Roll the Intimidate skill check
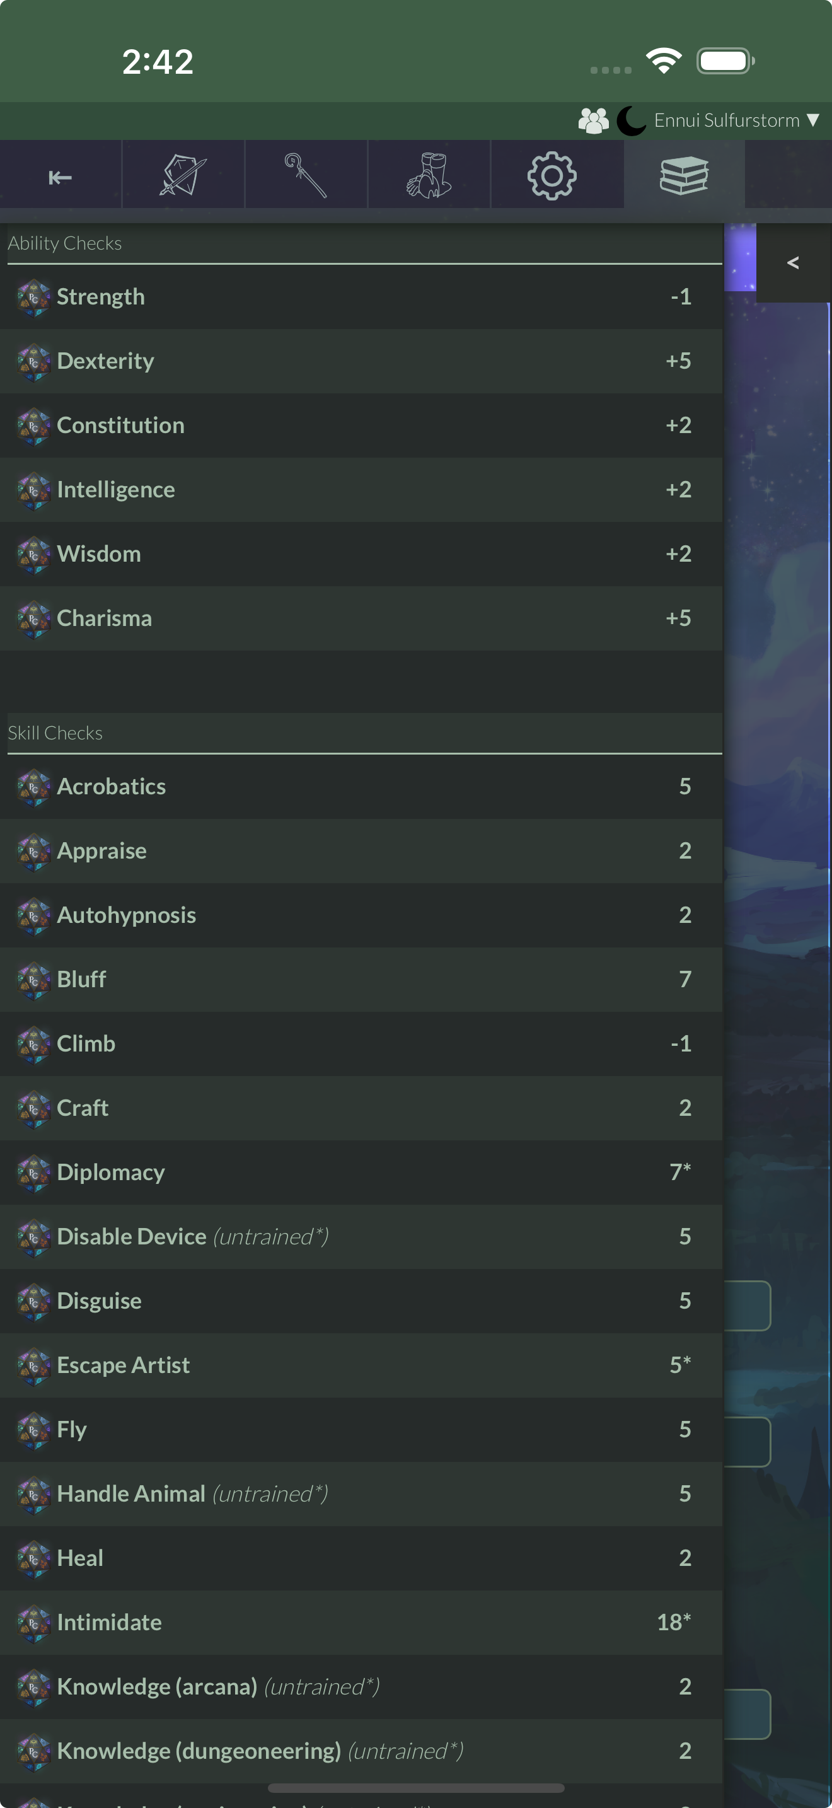Screen dimensions: 832x1808 pos(361,1622)
